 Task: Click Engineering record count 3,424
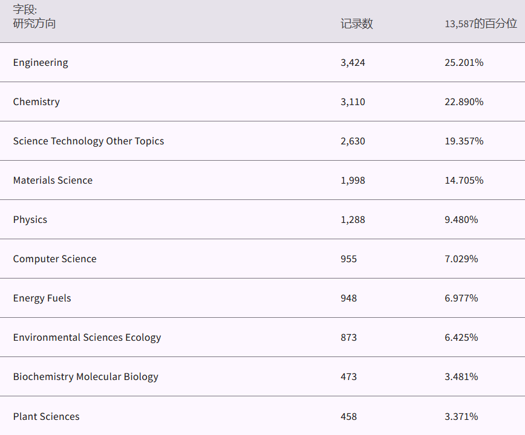coord(353,62)
